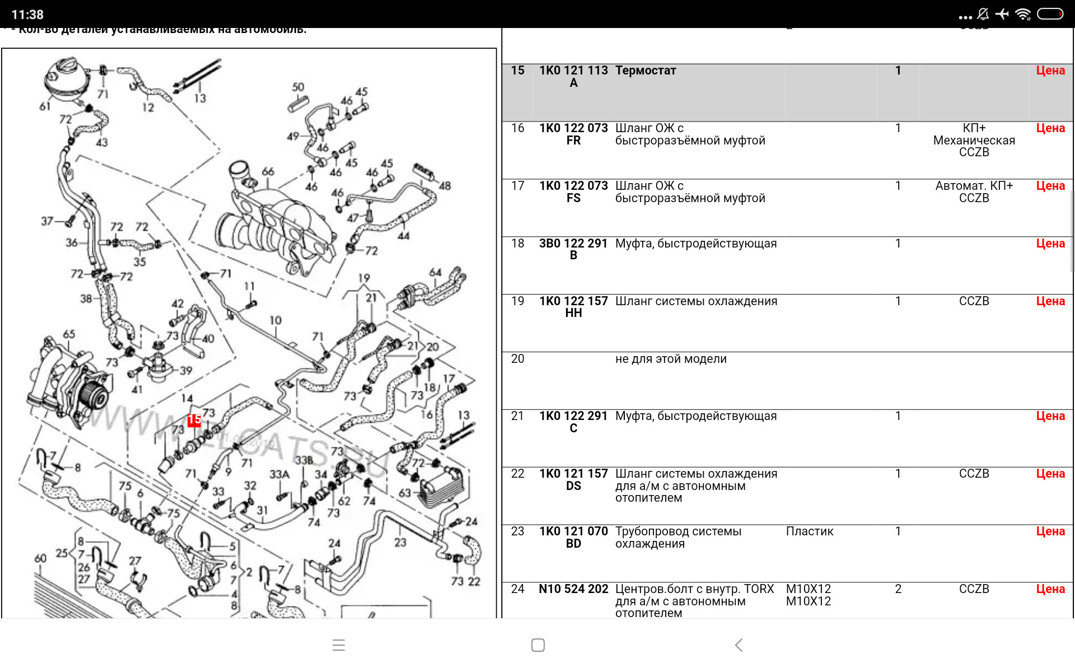1075x672 pixels.
Task: Click 'Автомат. КП+ CCZB' note in row 17
Action: point(974,192)
